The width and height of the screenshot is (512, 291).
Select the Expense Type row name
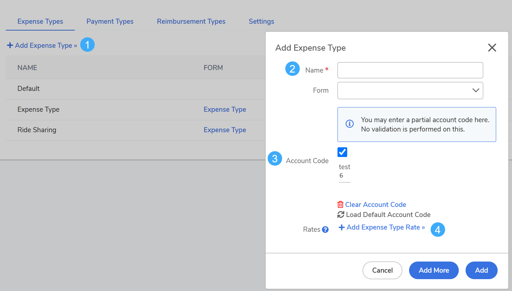38,110
